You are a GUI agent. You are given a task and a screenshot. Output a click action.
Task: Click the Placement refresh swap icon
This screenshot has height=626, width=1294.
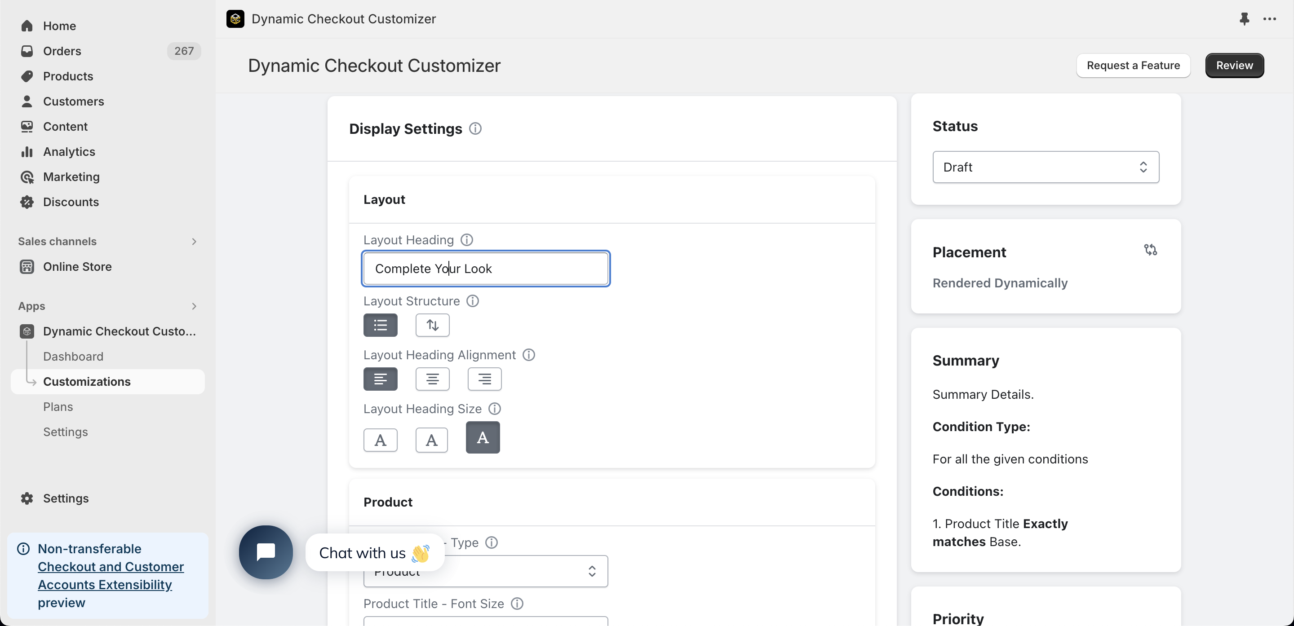coord(1150,250)
